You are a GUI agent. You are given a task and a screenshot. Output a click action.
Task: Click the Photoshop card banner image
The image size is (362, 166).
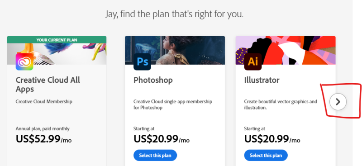click(175, 50)
